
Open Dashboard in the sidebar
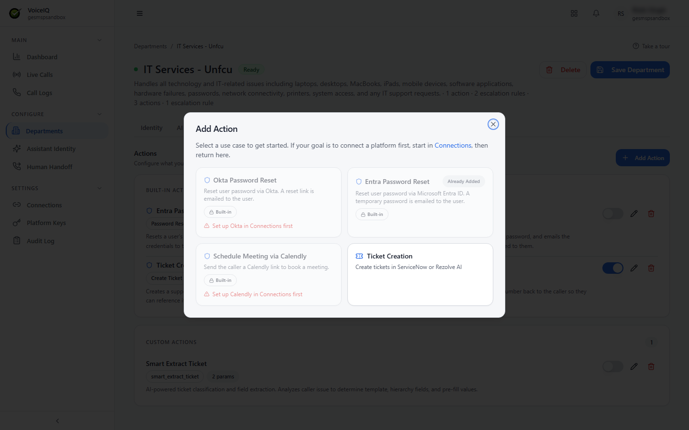pyautogui.click(x=57, y=57)
